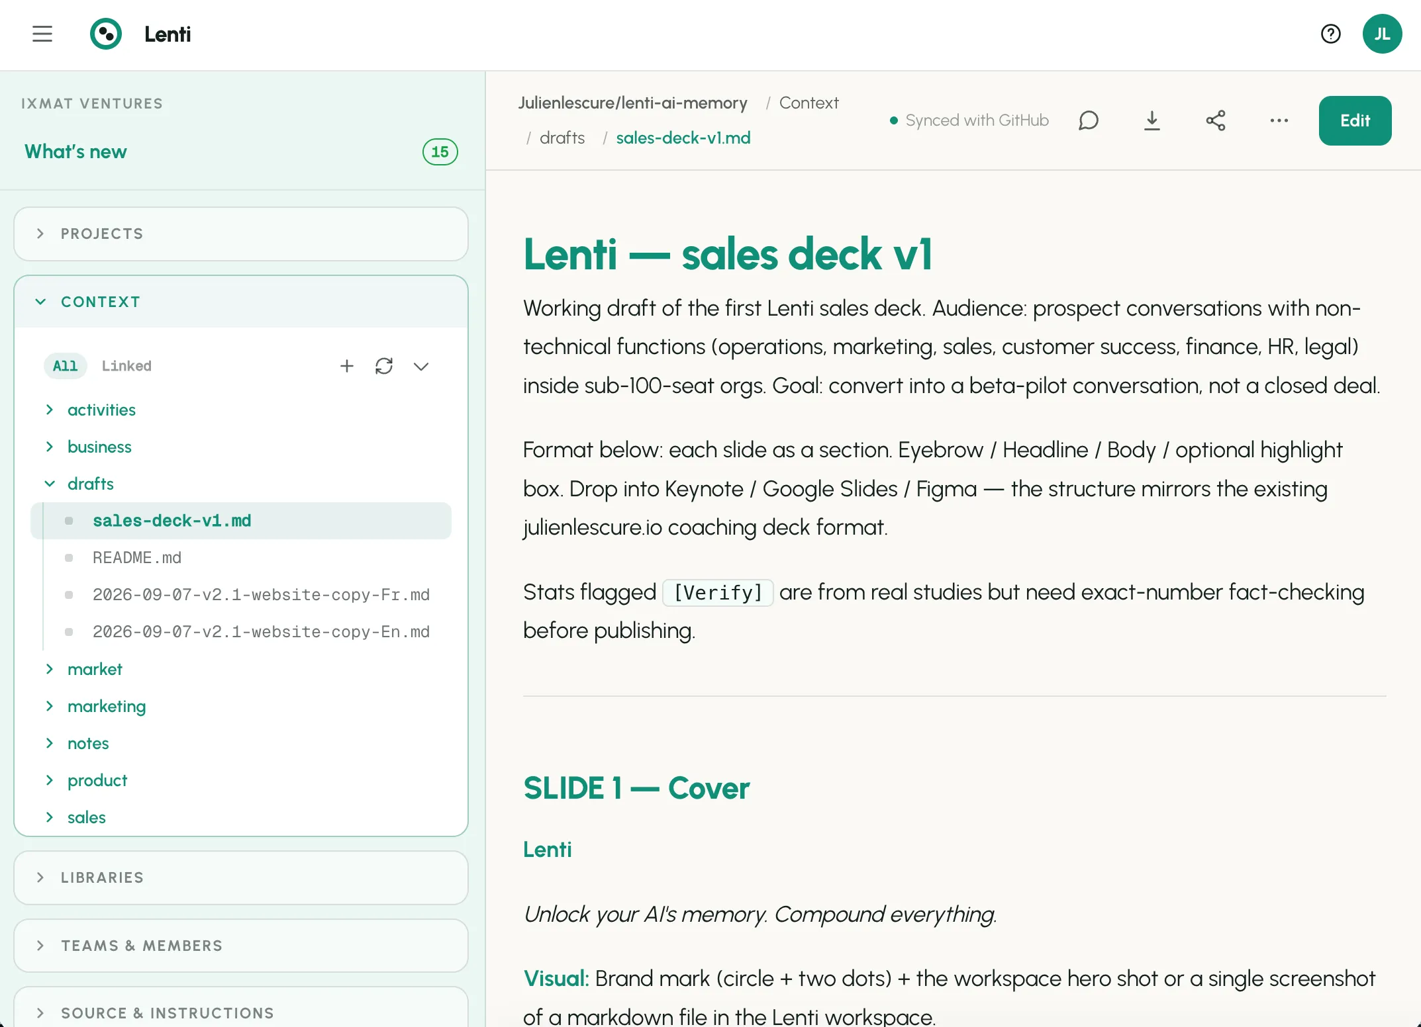1421x1027 pixels.
Task: Expand the product folder
Action: pos(97,780)
